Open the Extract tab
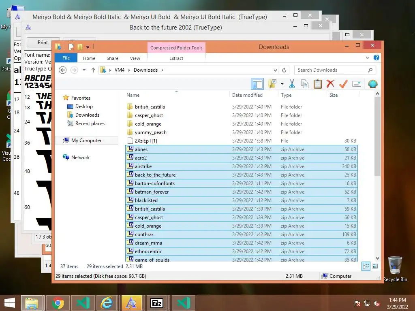The image size is (415, 311). pyautogui.click(x=176, y=58)
